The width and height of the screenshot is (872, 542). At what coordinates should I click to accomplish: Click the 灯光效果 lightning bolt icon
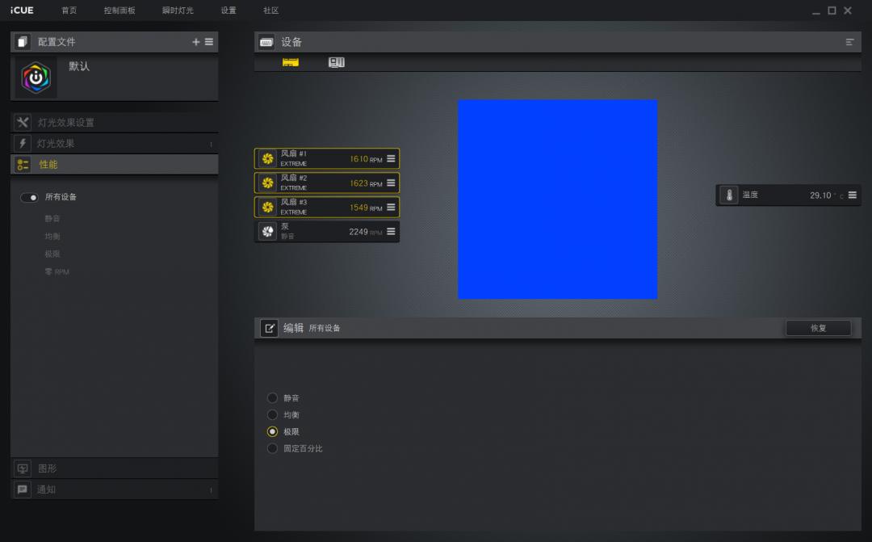(23, 143)
